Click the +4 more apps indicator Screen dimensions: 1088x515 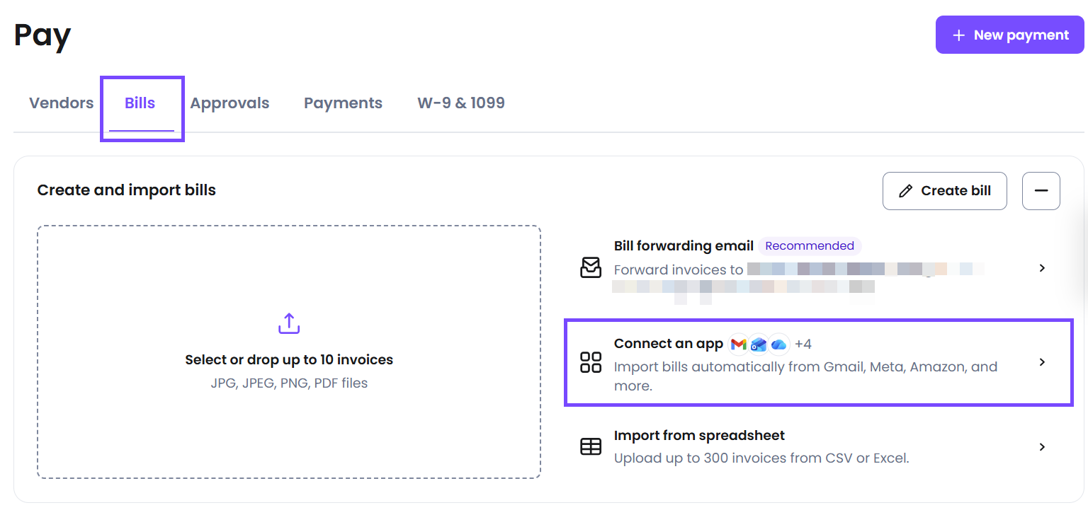point(803,345)
